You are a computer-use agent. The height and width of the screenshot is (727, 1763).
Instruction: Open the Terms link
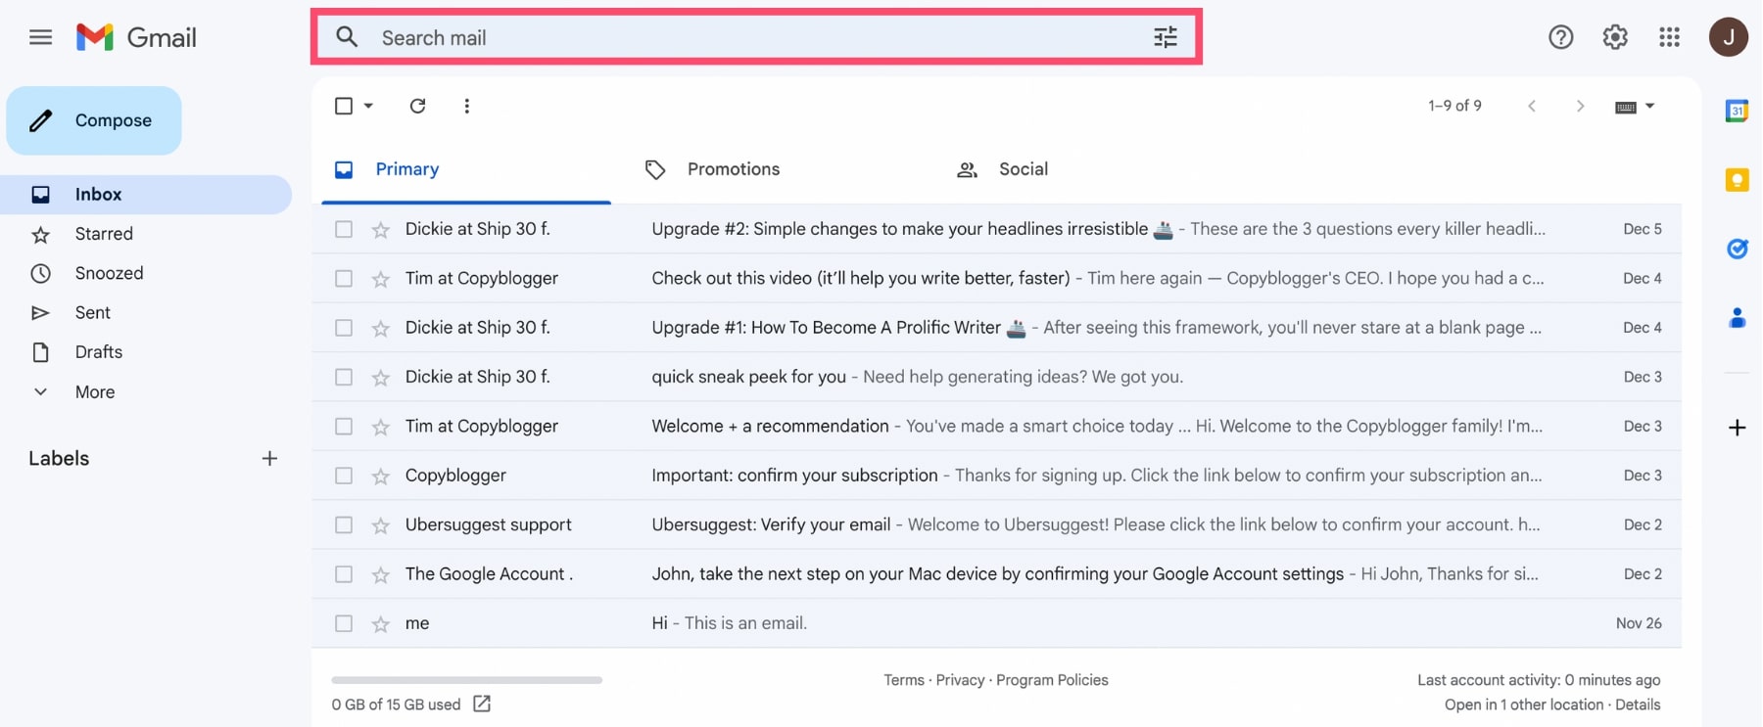pyautogui.click(x=903, y=680)
